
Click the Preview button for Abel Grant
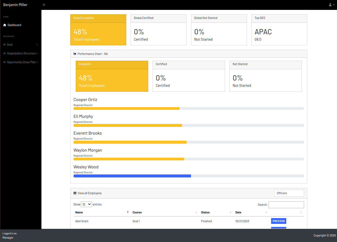[x=279, y=221]
